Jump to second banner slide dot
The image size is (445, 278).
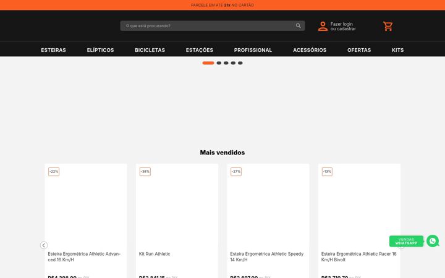click(x=219, y=63)
